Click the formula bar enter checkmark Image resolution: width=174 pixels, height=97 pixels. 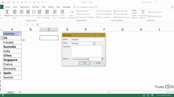[x=32, y=25]
